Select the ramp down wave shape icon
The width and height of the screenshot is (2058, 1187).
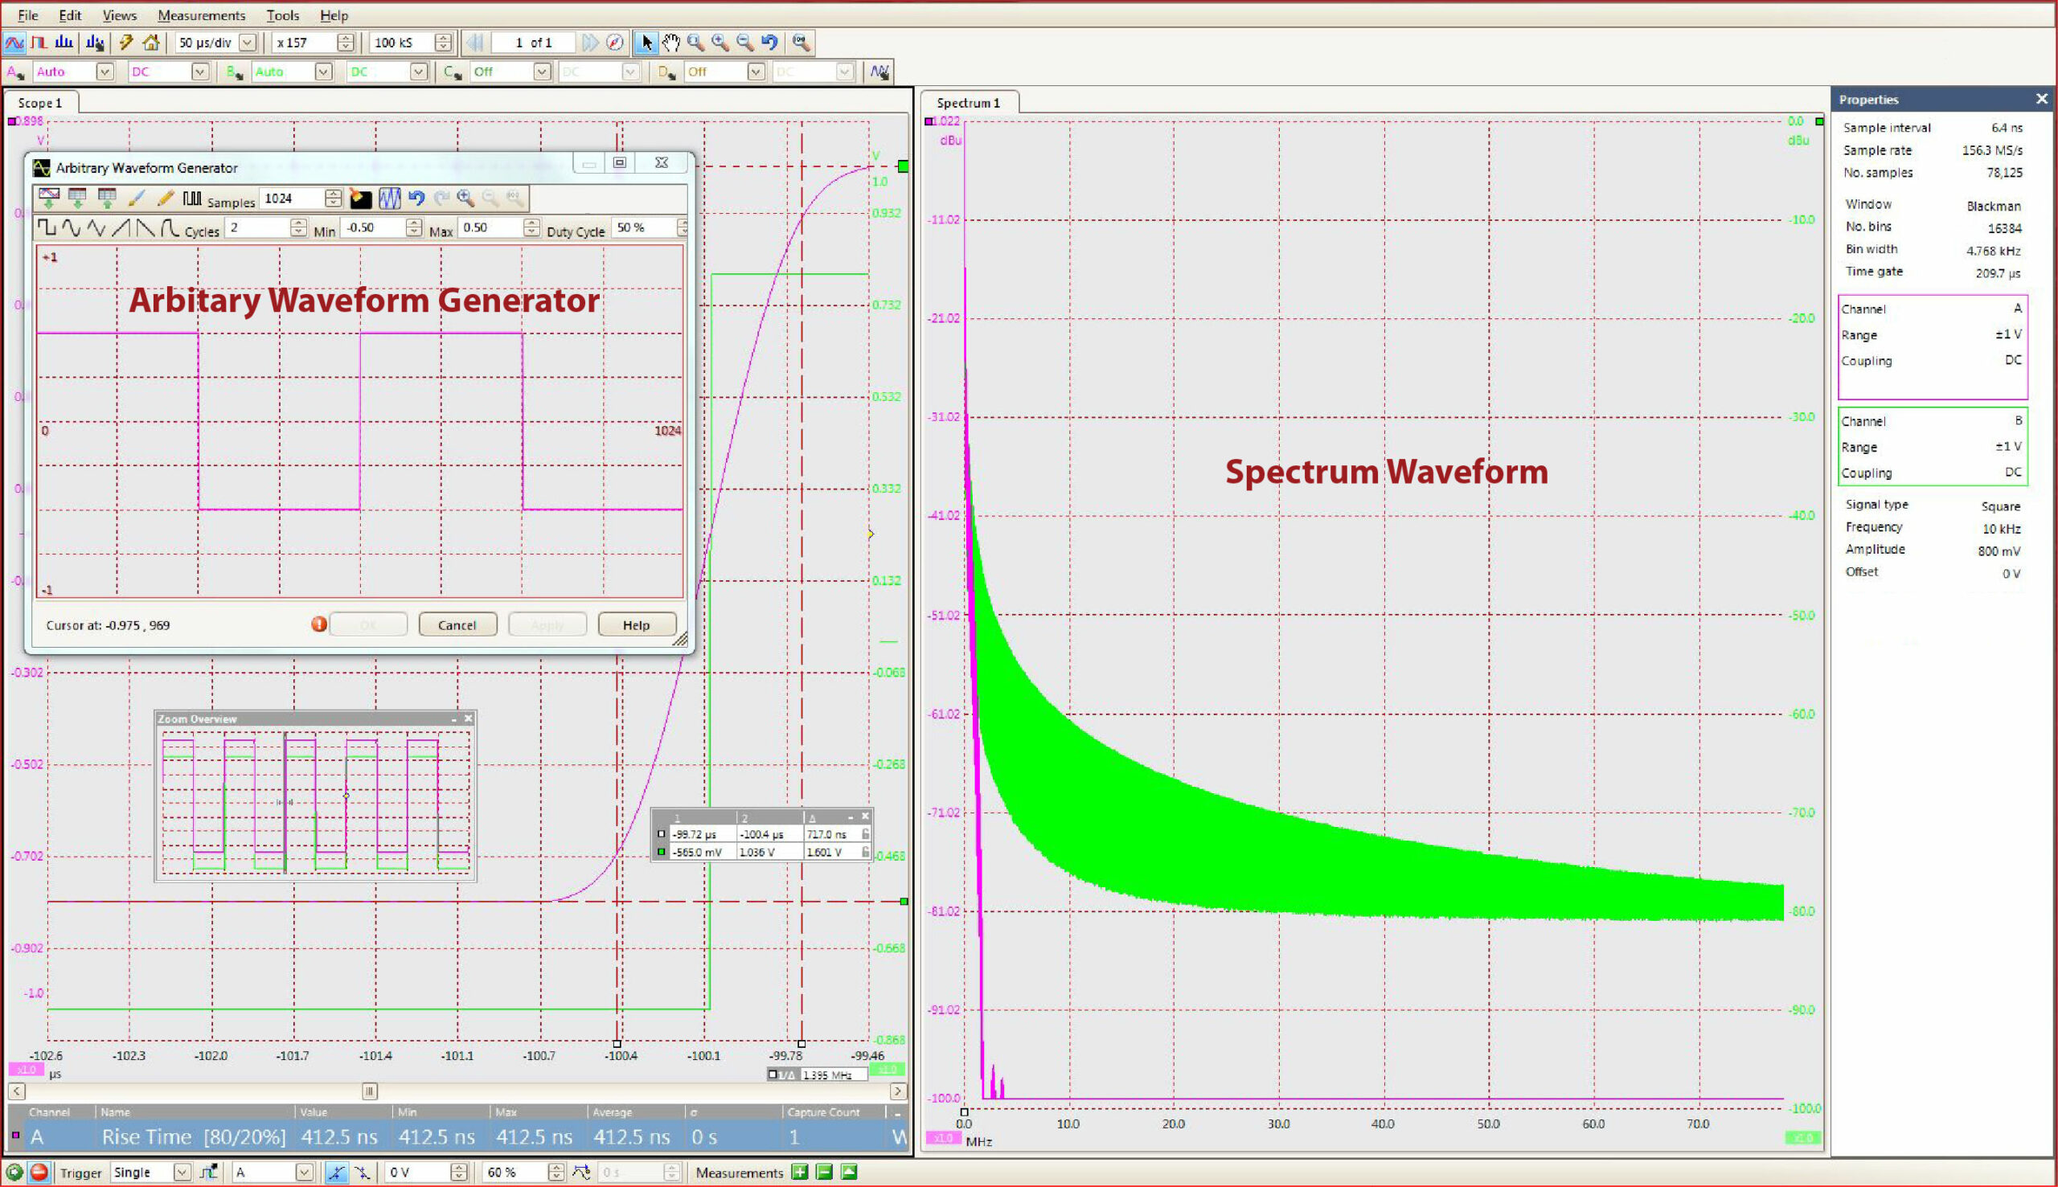tap(146, 227)
